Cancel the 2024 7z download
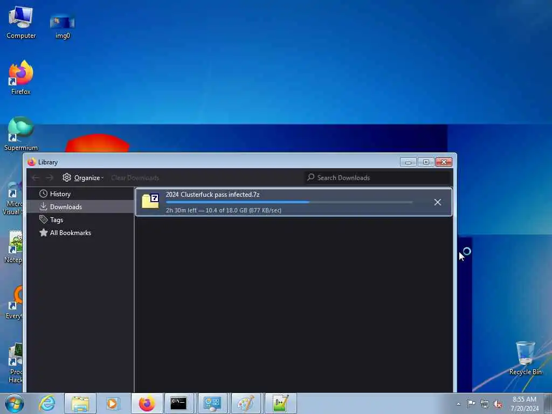The height and width of the screenshot is (414, 552). click(438, 202)
